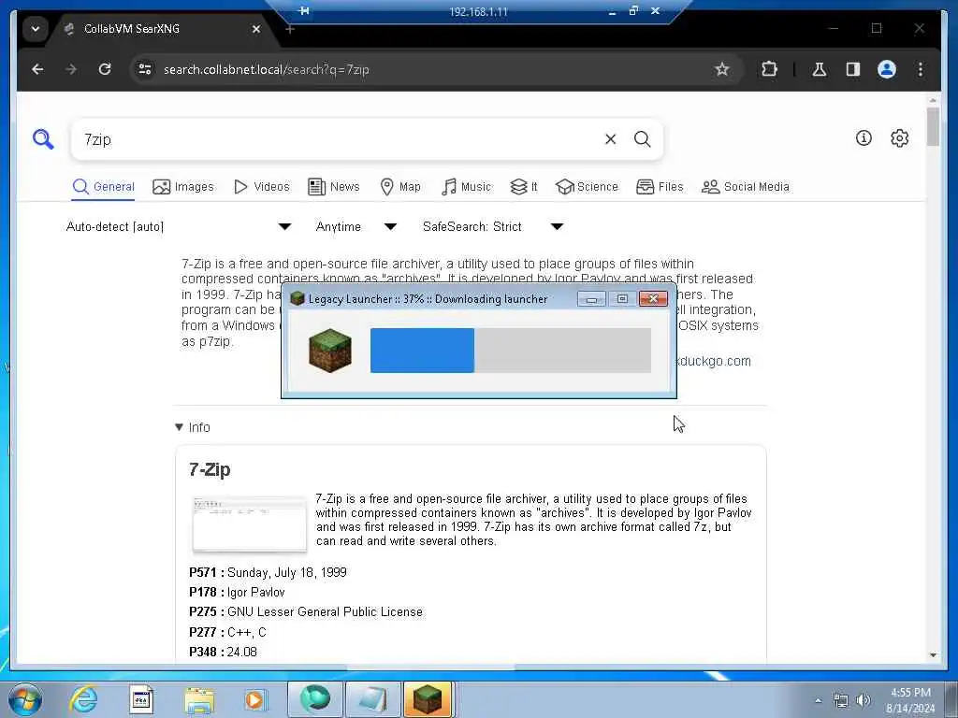Click the 7-Zip screenshot thumbnail

(249, 524)
